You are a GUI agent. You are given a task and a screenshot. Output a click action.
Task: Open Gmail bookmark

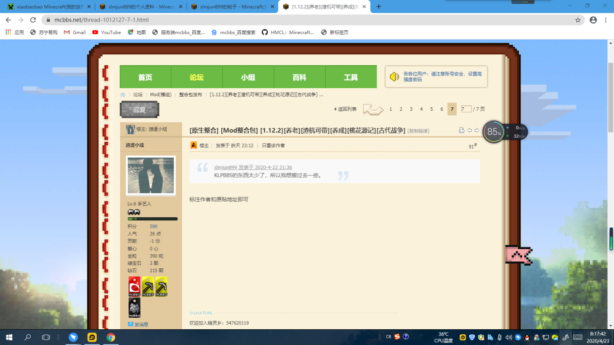coord(75,32)
